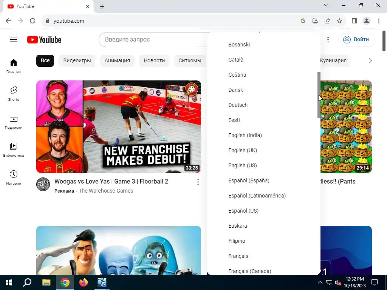Close the YouTube tab
387x290 pixels.
tap(88, 6)
